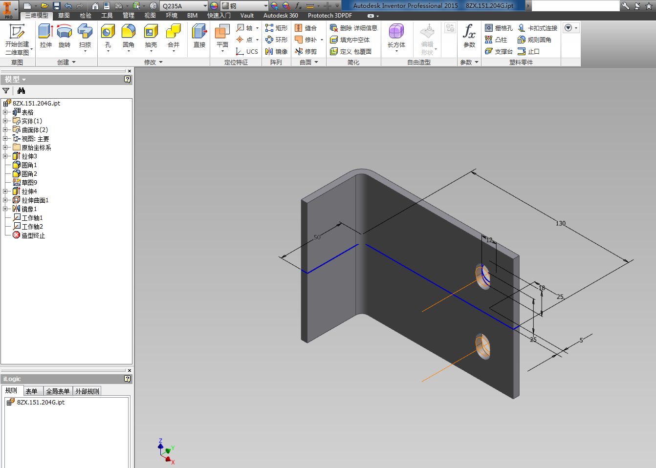This screenshot has height=468, width=656.
Task: Click the find binoculars icon in model browser
Action: [21, 91]
